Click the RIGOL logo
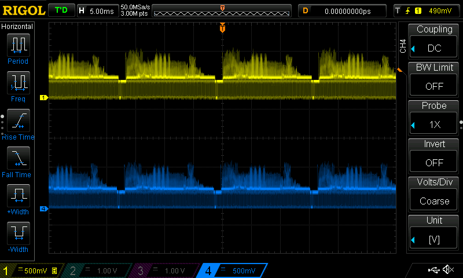The width and height of the screenshot is (463, 278). [x=24, y=10]
